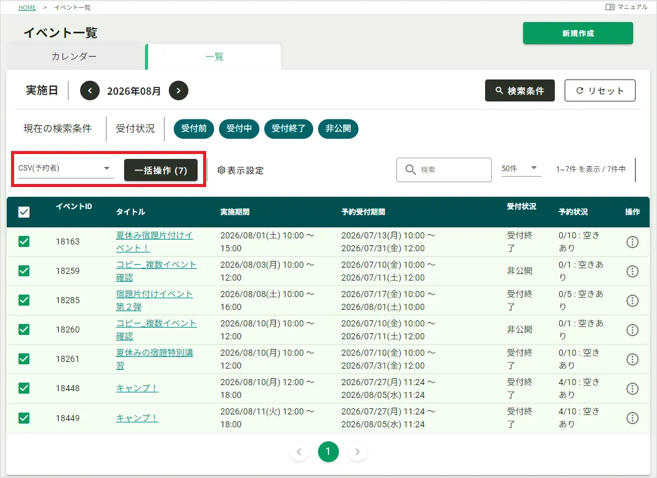This screenshot has height=478, width=657.
Task: Switch to the カレンダー tab
Action: click(x=74, y=56)
